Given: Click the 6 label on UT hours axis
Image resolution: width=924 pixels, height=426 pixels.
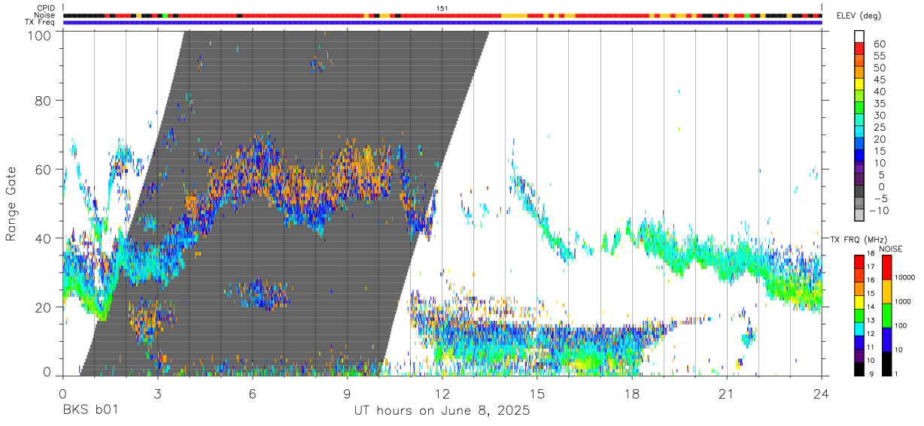Looking at the screenshot, I should [252, 394].
